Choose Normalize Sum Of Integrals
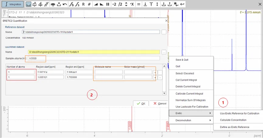Image resolution: width=263 pixels, height=138 pixels. click(x=190, y=100)
